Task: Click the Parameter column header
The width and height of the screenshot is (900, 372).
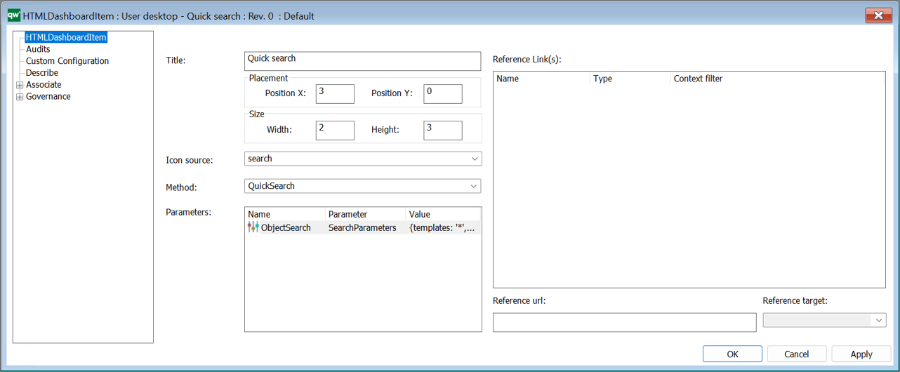Action: (x=366, y=214)
